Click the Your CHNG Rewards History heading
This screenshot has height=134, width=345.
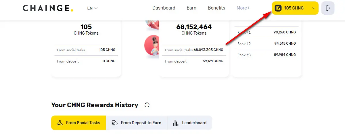tap(95, 105)
